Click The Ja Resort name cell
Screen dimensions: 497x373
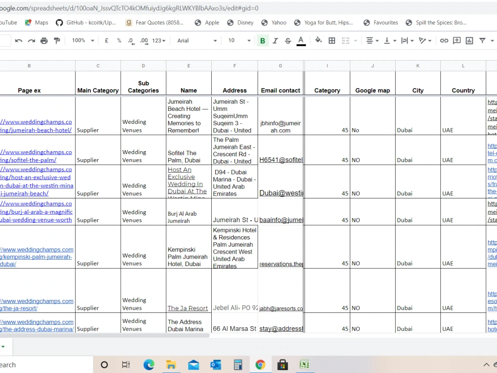point(188,290)
